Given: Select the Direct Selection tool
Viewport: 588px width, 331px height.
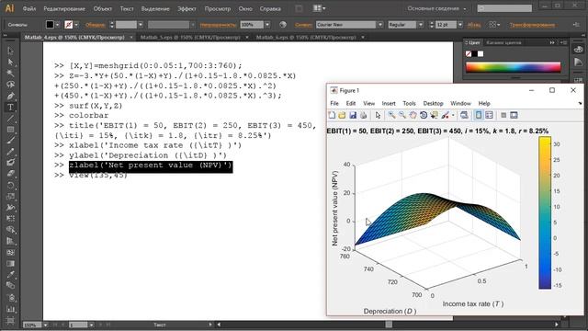Looking at the screenshot, I should tap(10, 62).
